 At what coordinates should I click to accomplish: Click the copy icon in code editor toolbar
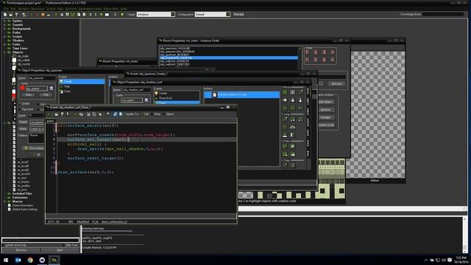(x=94, y=114)
